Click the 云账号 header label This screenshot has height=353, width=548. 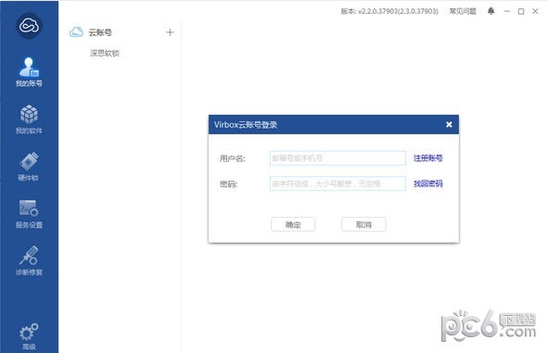coord(100,32)
